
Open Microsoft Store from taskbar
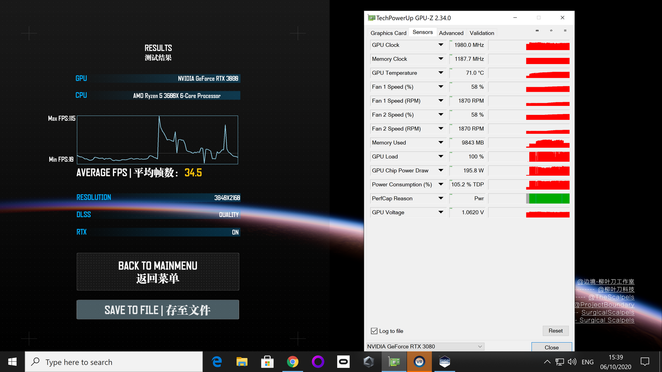click(267, 362)
